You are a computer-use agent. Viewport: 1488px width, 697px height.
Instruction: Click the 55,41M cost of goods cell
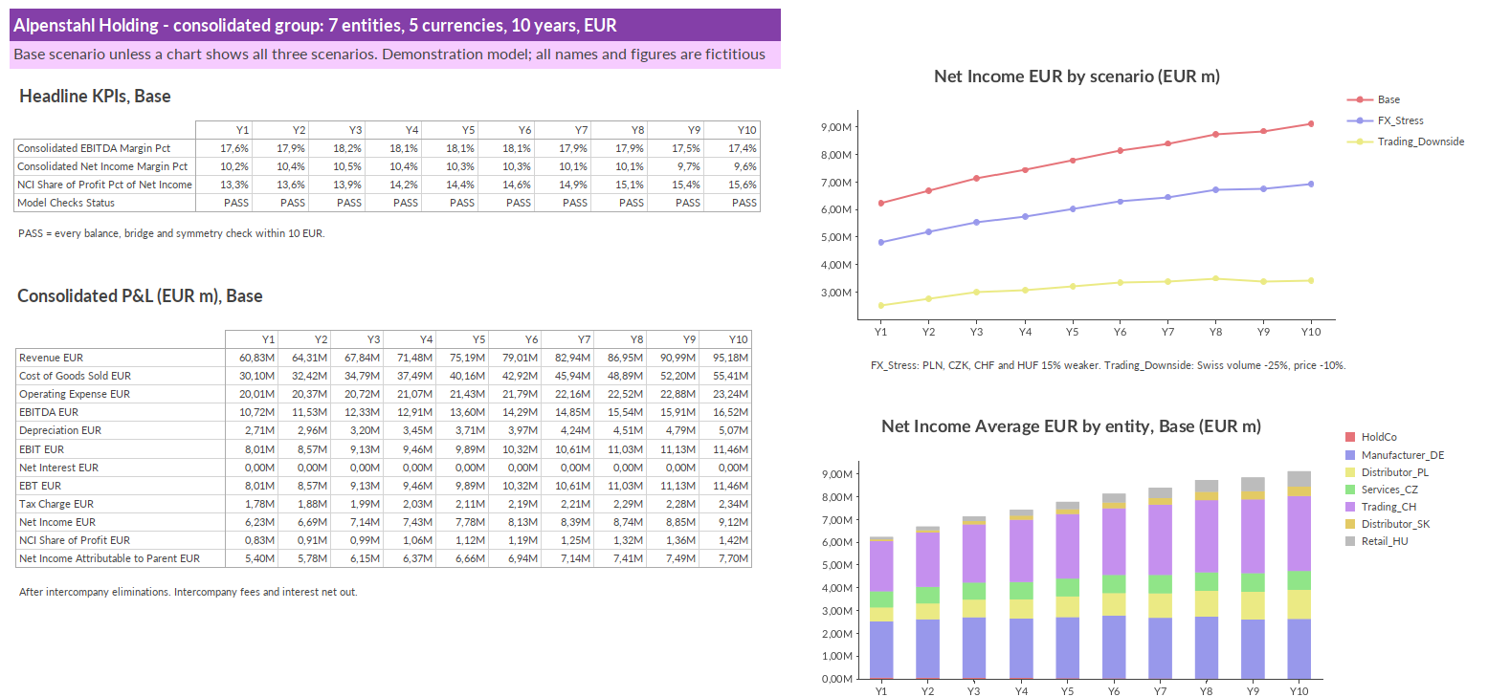(725, 376)
